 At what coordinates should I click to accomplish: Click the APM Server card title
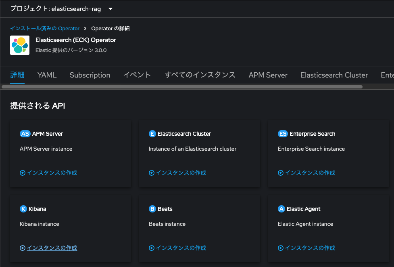48,134
